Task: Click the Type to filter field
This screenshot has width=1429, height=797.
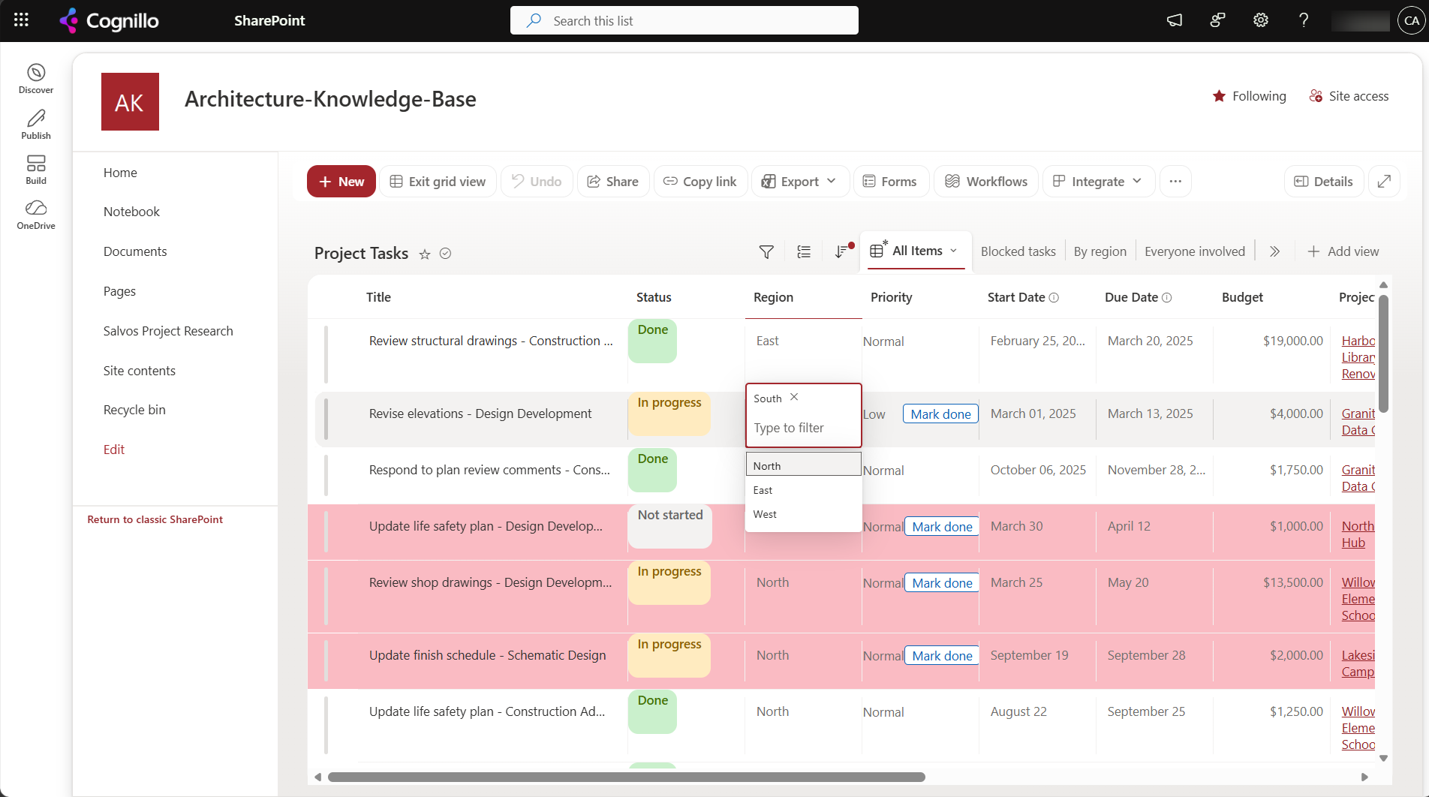Action: coord(803,428)
